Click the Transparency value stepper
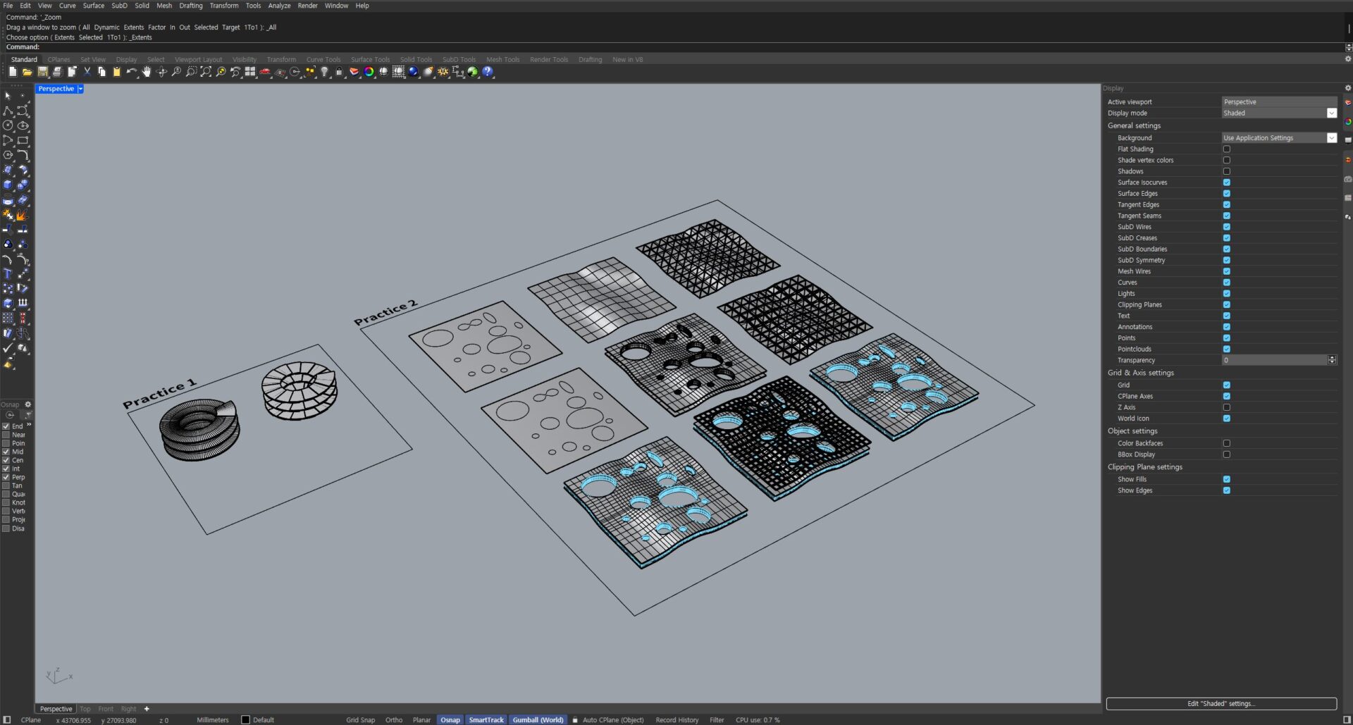This screenshot has width=1353, height=725. coord(1332,360)
